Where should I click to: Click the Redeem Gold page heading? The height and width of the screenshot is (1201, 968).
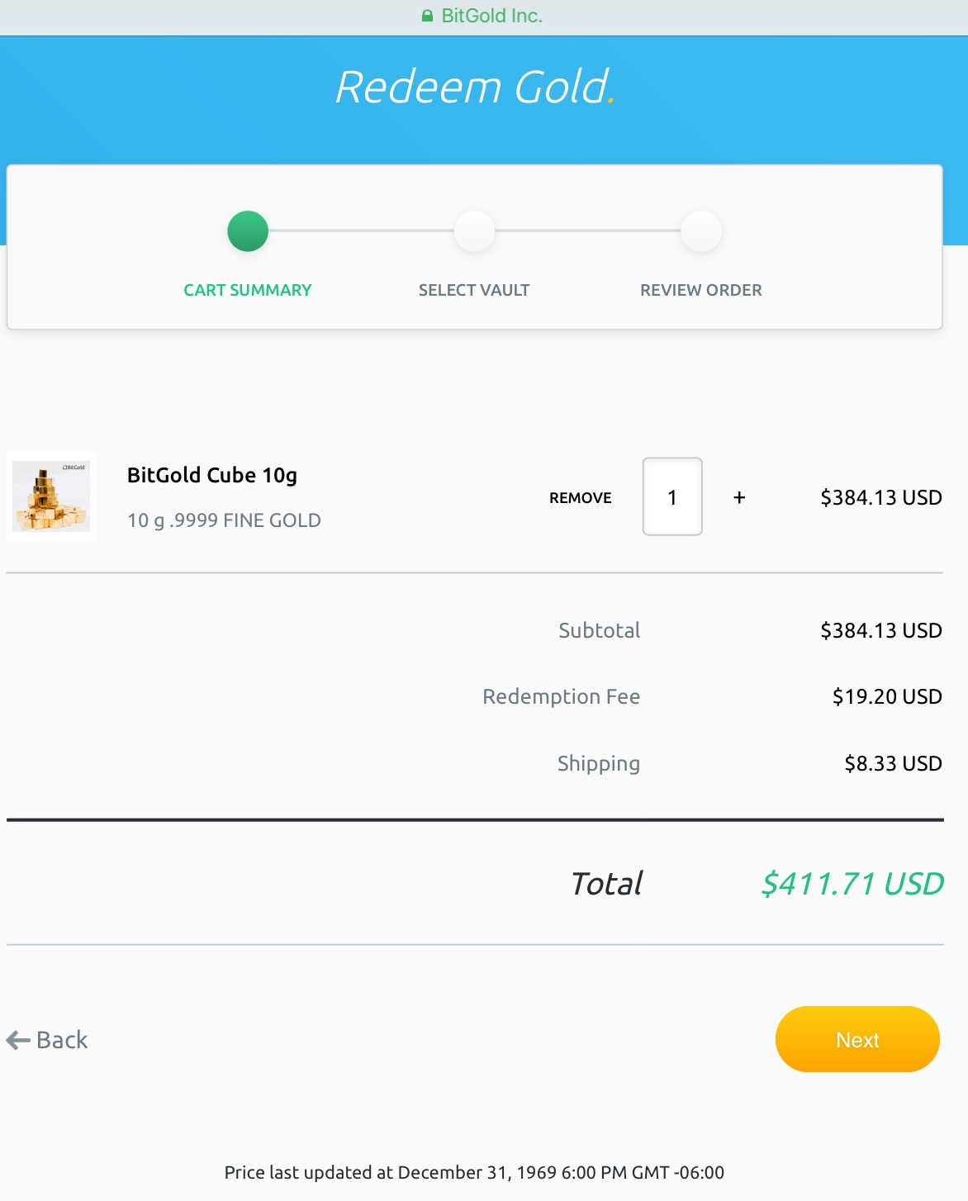(x=475, y=87)
